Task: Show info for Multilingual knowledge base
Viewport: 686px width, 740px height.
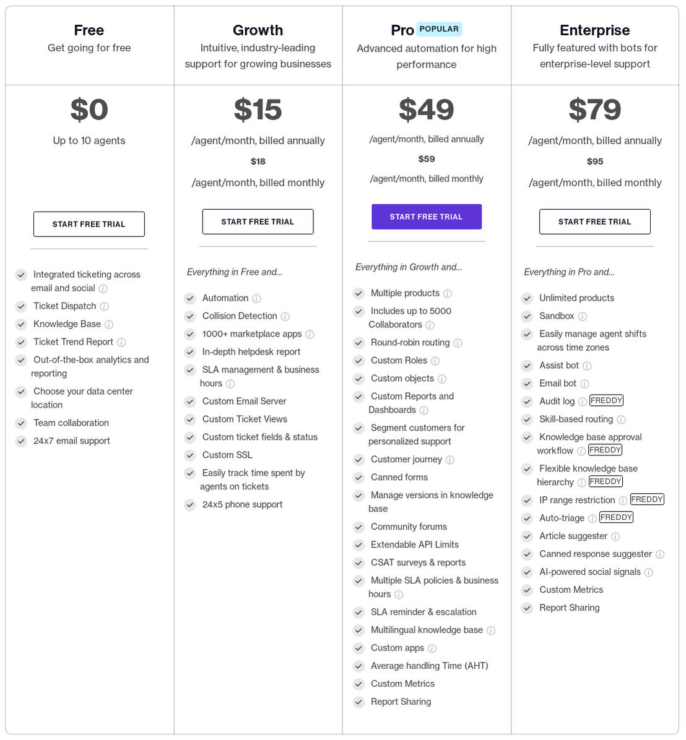Action: pos(490,630)
